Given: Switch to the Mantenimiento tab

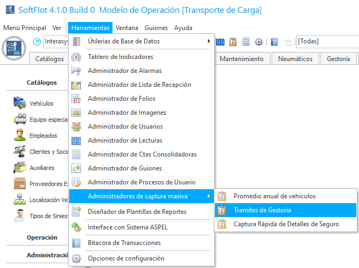Looking at the screenshot, I should tap(241, 59).
